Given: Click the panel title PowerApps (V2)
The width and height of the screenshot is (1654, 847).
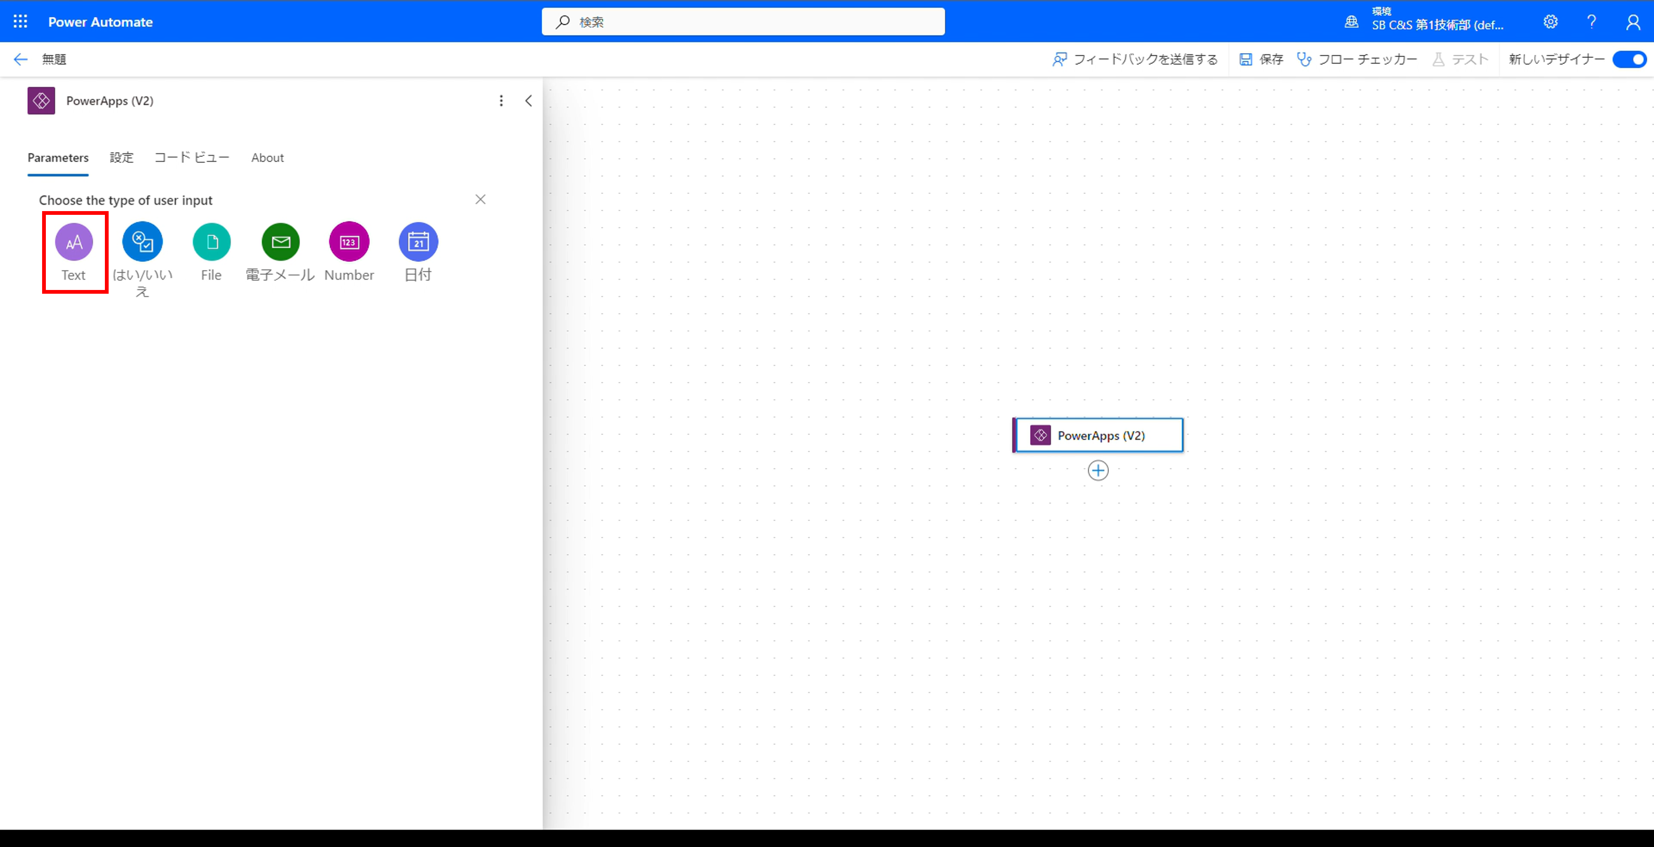Looking at the screenshot, I should [x=110, y=101].
